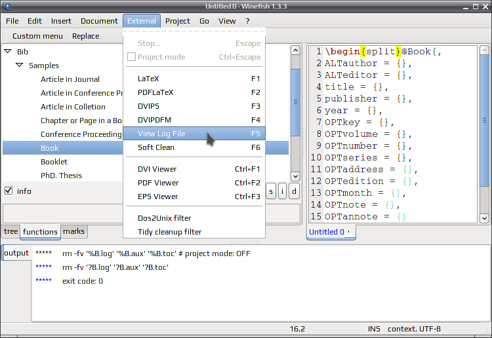Click 'exit code: 0' output line
The image size is (492, 338).
[83, 281]
